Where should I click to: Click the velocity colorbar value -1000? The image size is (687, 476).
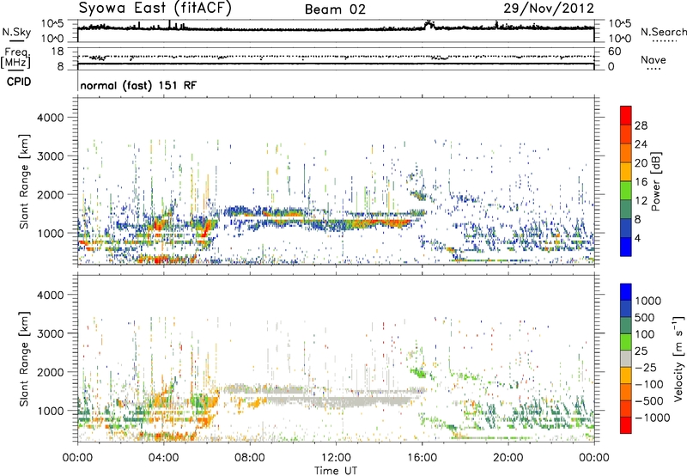click(653, 418)
